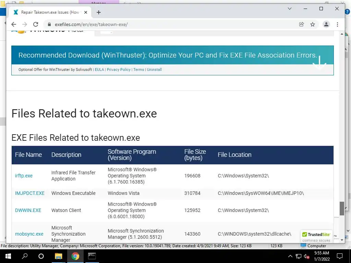Click the SysWOW64 IMEJP10 file location
This screenshot has height=263, width=351.
(261, 193)
